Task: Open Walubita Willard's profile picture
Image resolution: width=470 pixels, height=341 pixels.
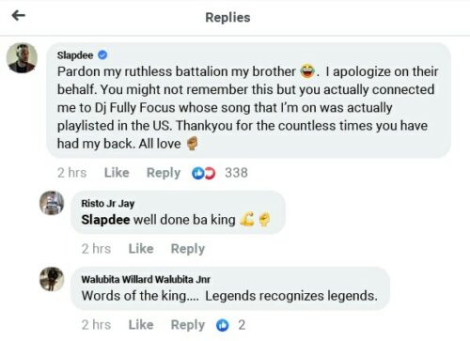Action: pos(52,279)
